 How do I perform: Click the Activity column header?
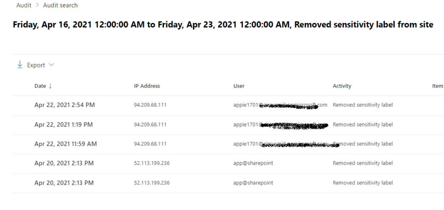pyautogui.click(x=342, y=86)
